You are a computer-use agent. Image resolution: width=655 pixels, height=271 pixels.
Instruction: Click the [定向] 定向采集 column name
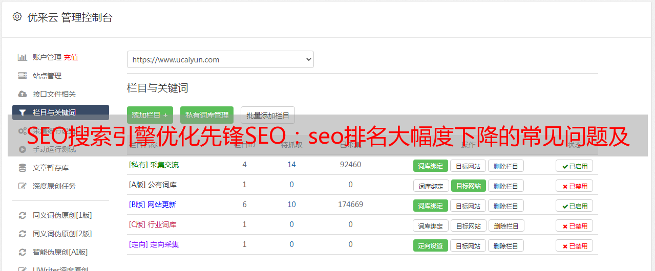[x=154, y=244]
